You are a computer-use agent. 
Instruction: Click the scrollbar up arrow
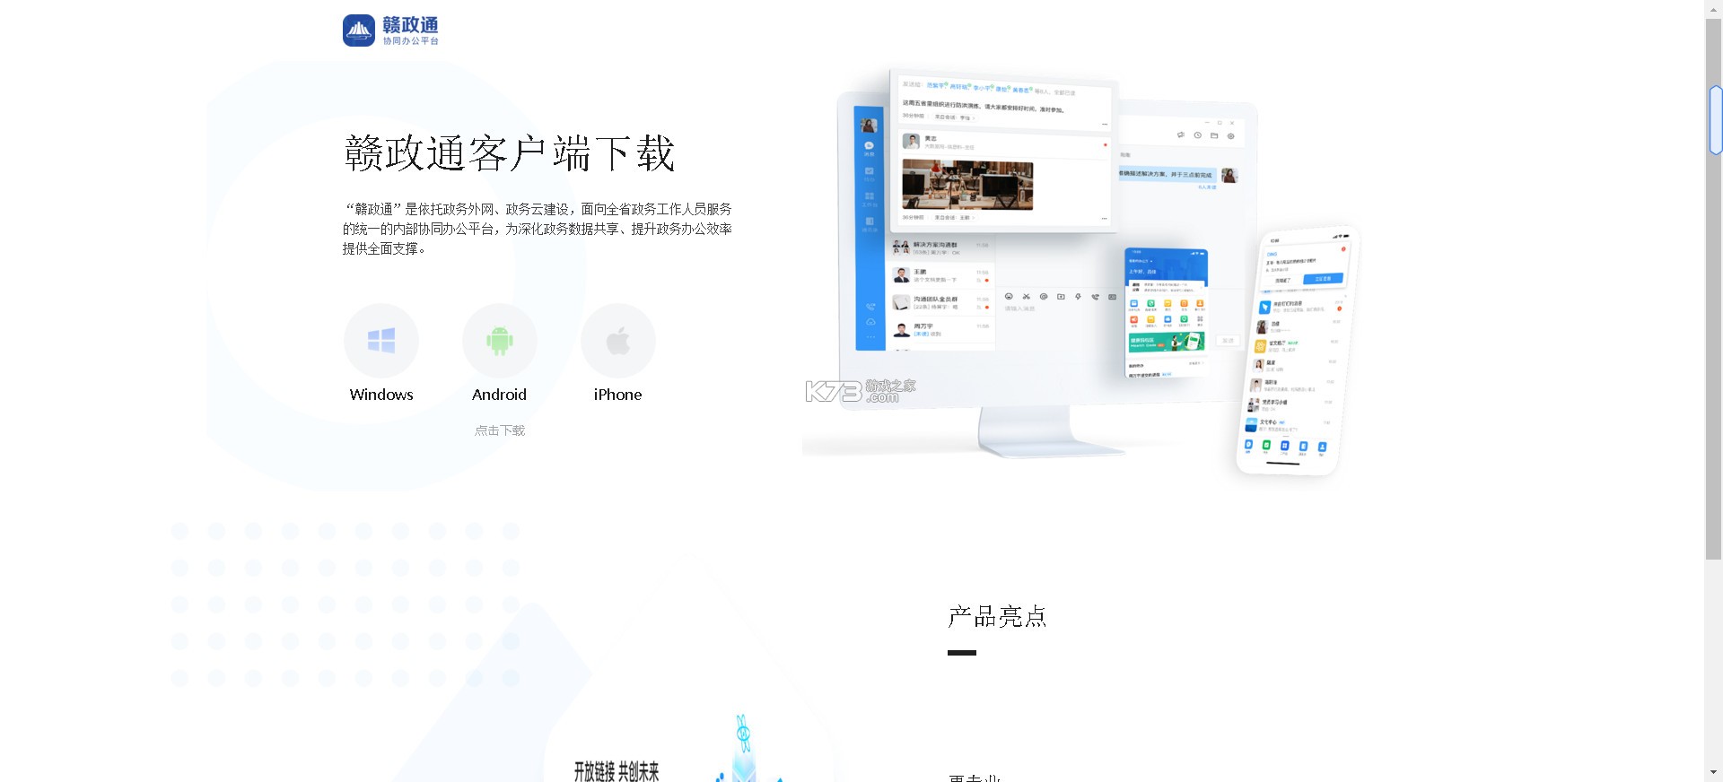[x=1714, y=8]
